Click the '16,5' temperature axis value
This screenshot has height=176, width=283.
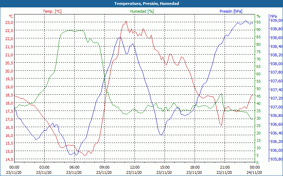[9, 127]
